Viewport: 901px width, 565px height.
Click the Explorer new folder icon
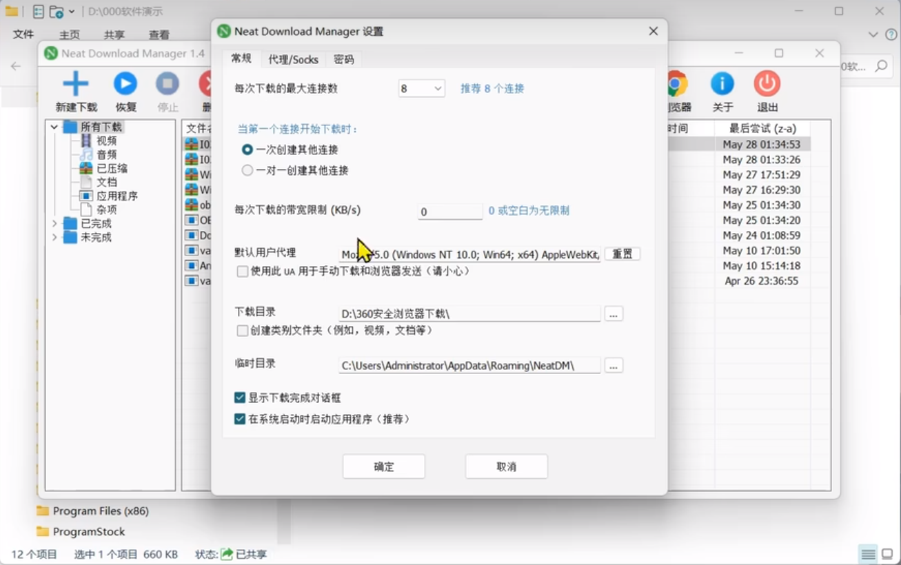(57, 12)
